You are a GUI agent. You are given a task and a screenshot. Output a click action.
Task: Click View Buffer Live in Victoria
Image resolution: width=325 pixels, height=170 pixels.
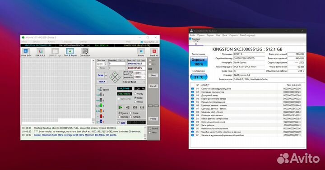click(149, 42)
